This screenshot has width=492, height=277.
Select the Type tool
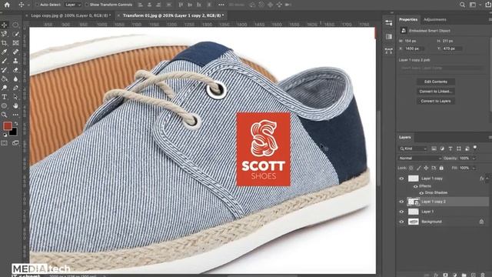[x=5, y=97]
